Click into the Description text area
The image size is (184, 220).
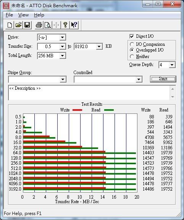(89, 93)
